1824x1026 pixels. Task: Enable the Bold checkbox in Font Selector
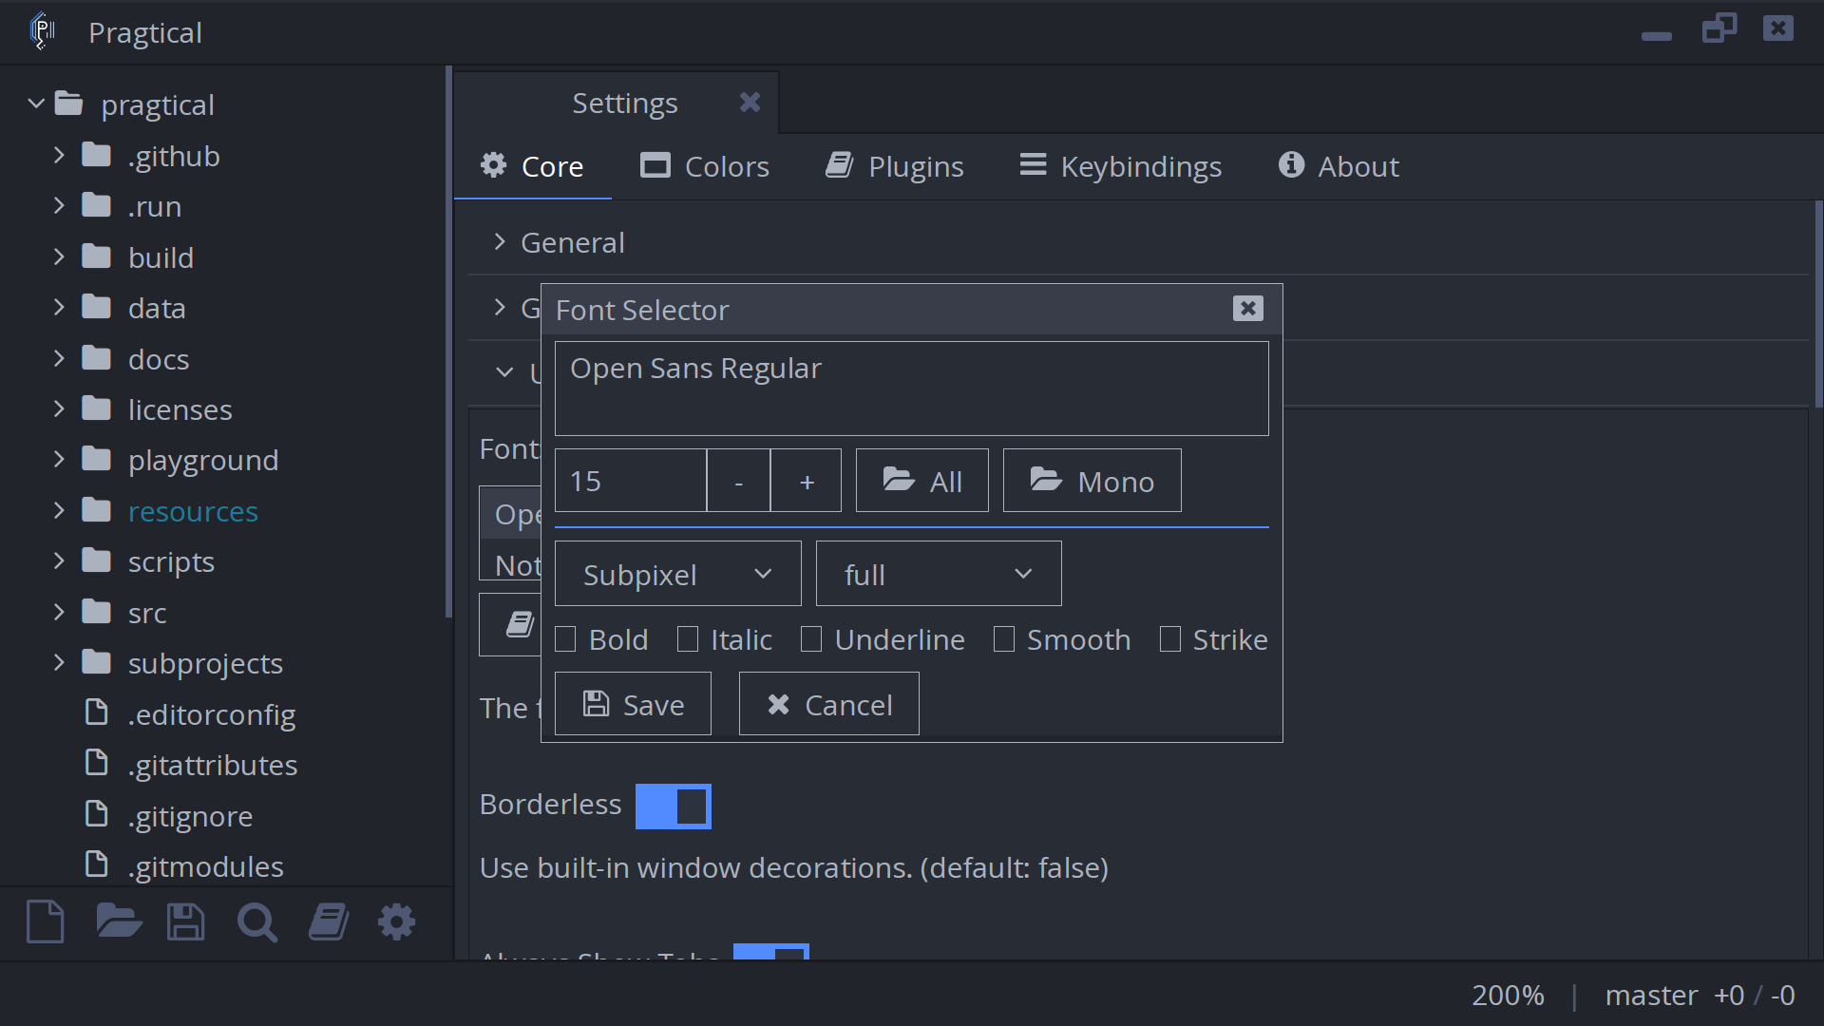565,639
